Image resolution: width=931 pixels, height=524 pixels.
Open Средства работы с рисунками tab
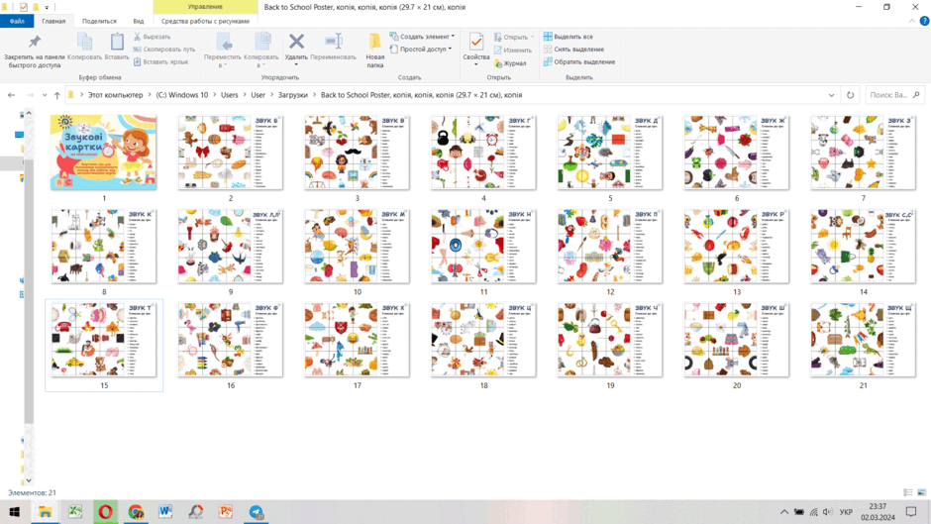click(205, 21)
